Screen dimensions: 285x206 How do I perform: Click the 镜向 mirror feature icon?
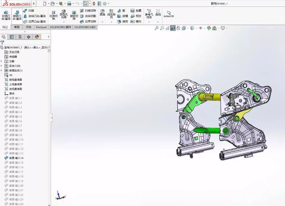136,21
